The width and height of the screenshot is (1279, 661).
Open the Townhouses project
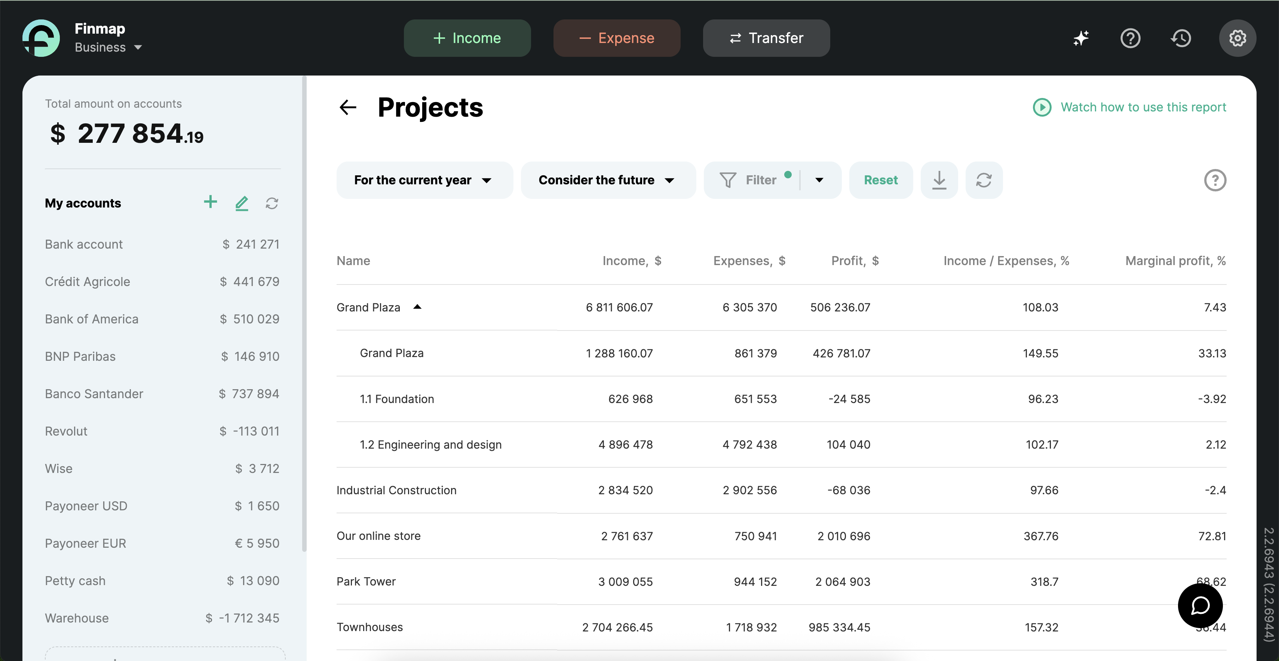782,627
